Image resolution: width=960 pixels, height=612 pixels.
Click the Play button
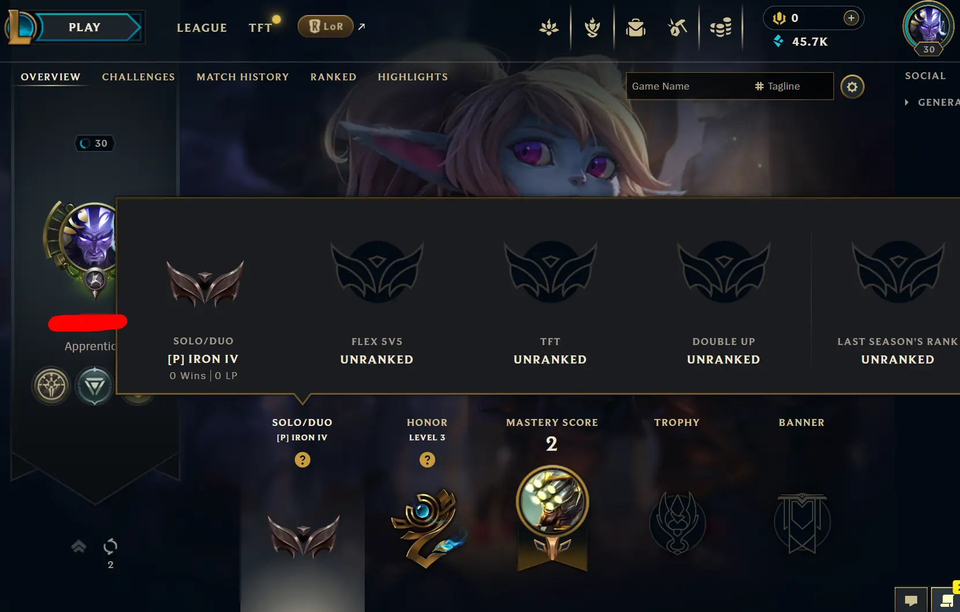84,27
